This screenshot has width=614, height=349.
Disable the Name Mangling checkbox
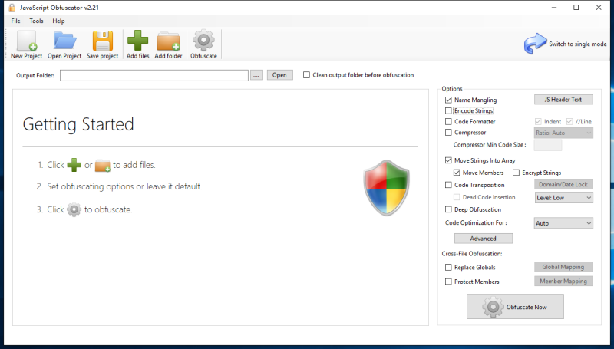click(449, 100)
